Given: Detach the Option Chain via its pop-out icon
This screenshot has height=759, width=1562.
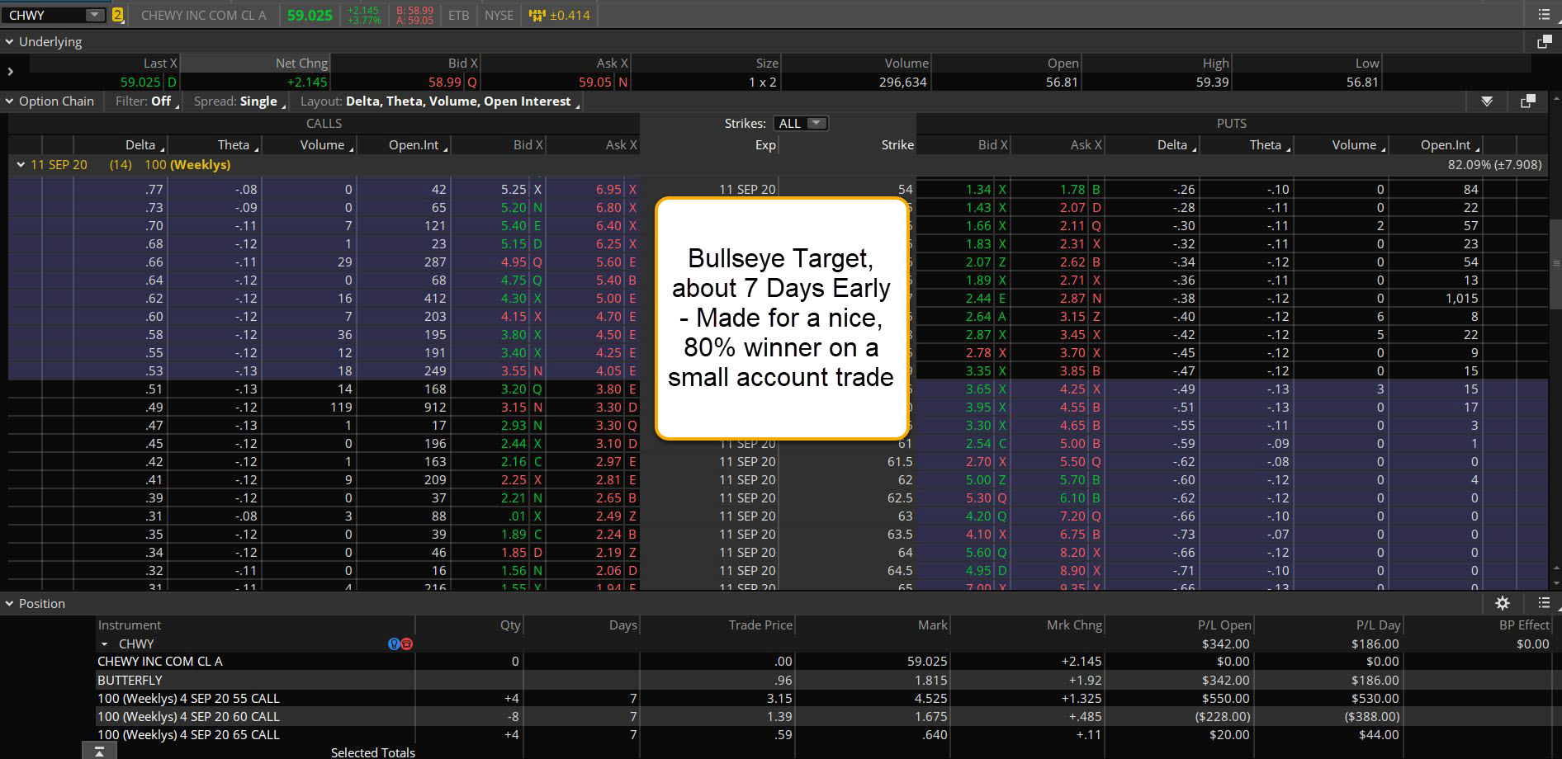Looking at the screenshot, I should coord(1527,101).
